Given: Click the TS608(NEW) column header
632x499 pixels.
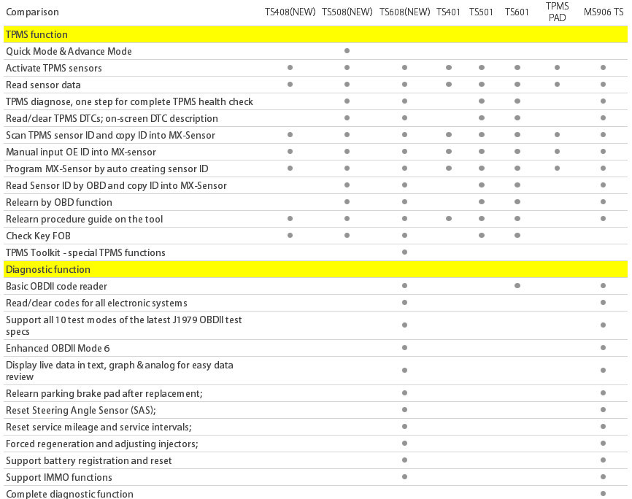Looking at the screenshot, I should pos(405,12).
